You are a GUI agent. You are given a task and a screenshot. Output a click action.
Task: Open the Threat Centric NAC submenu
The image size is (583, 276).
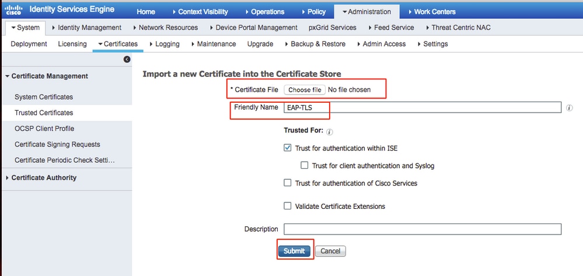[458, 27]
